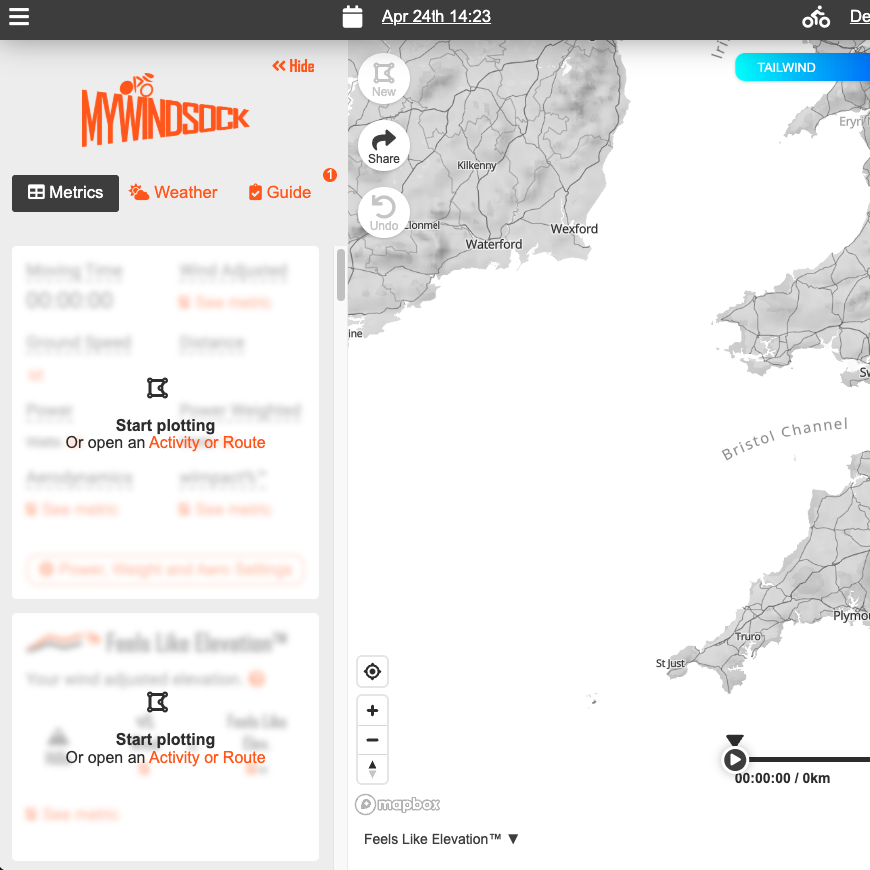Viewport: 870px width, 870px height.
Task: Zoom out of the map with the minus icon
Action: [372, 740]
